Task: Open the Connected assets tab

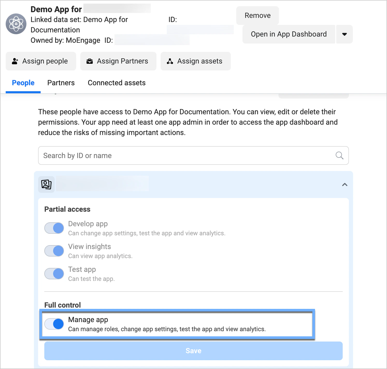Action: pos(117,83)
